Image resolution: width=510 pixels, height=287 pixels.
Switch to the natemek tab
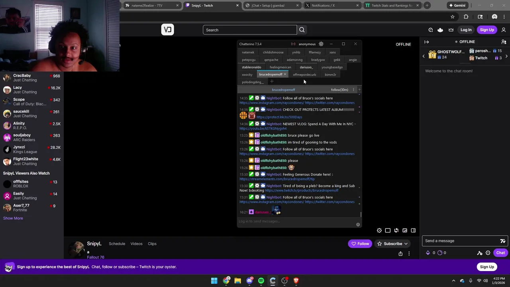pyautogui.click(x=248, y=52)
